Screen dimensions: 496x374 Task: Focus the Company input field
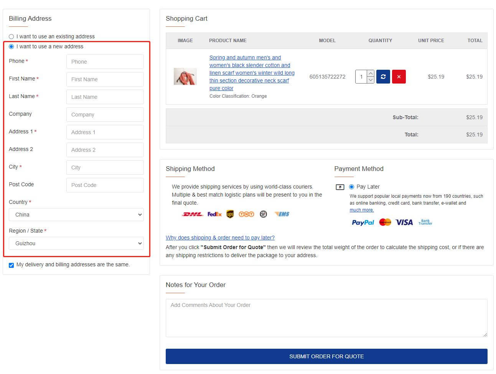(105, 115)
